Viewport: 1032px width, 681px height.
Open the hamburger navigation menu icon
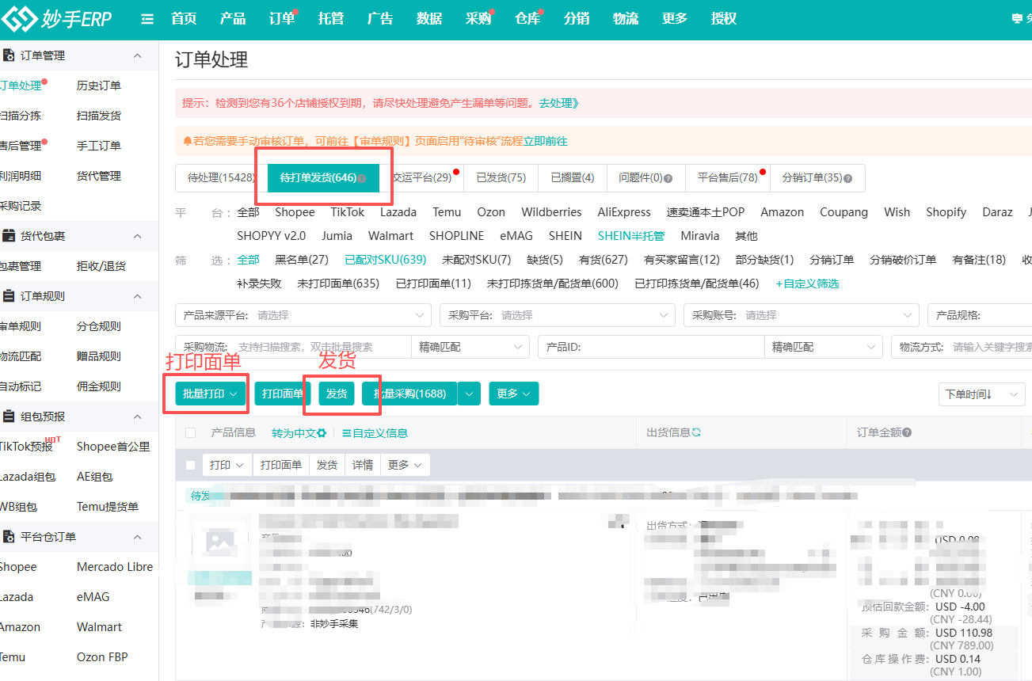(147, 17)
